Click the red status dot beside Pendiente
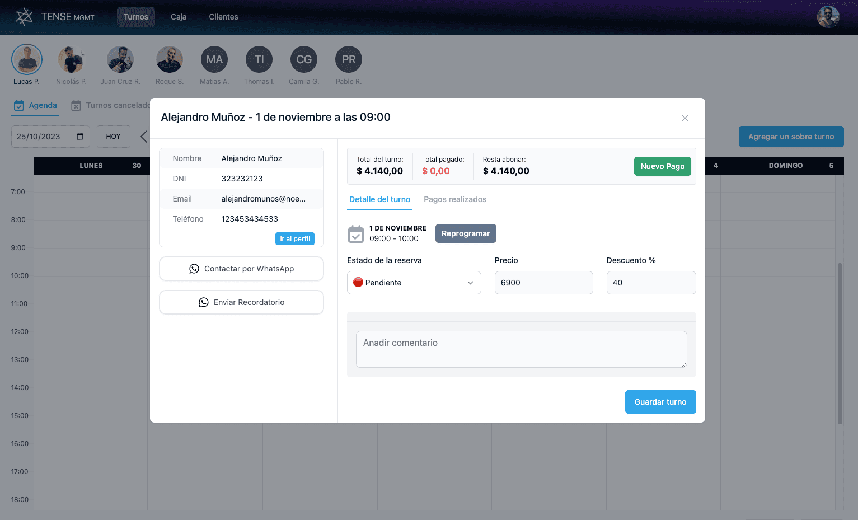 click(358, 283)
